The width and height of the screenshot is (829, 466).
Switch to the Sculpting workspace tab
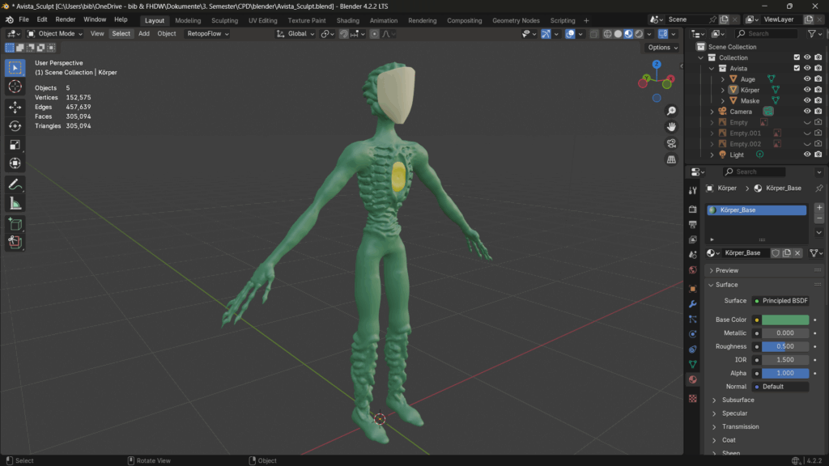tap(224, 20)
